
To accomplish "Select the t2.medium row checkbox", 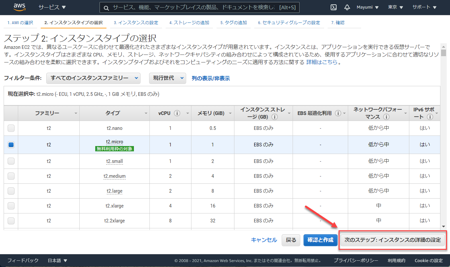I will pyautogui.click(x=11, y=176).
